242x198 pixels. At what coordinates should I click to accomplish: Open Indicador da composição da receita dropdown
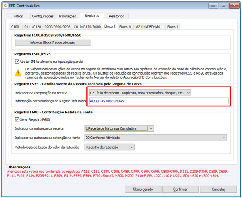click(140, 93)
